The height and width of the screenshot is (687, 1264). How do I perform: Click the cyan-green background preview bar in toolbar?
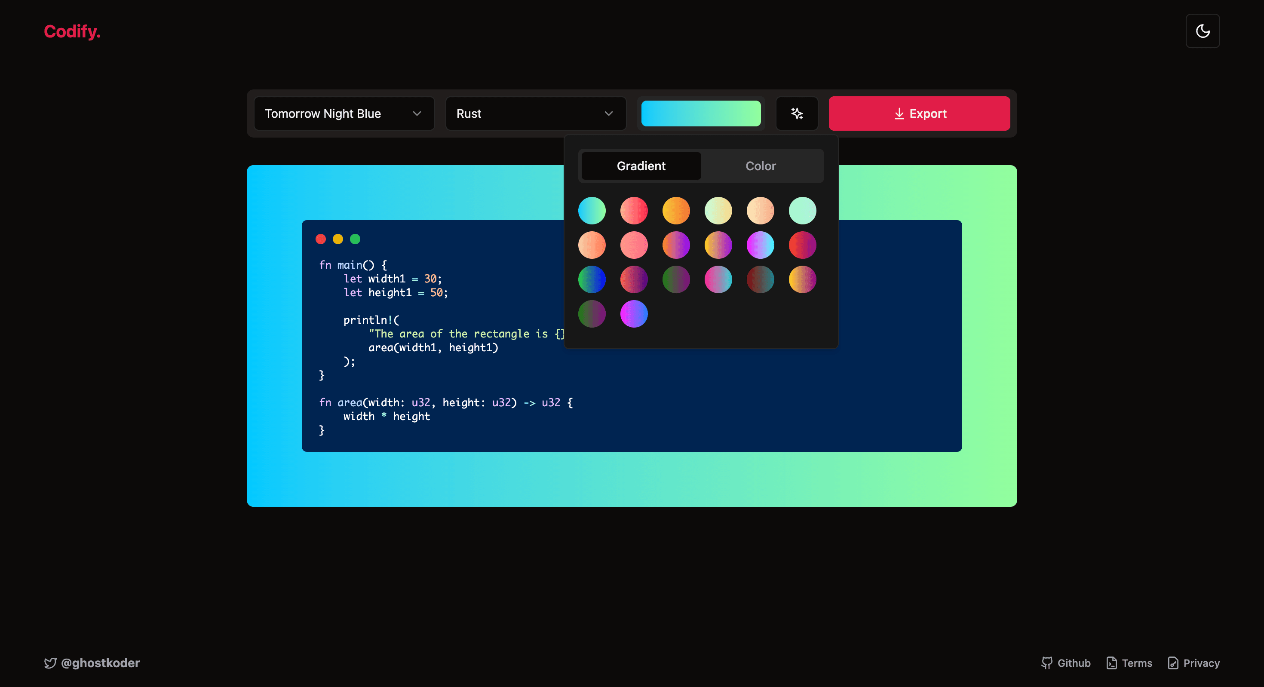[x=701, y=113]
